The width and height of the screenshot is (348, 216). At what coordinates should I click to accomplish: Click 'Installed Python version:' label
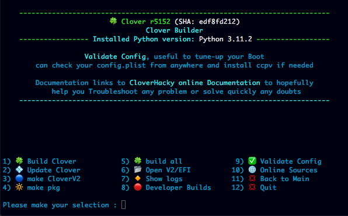[x=144, y=39]
